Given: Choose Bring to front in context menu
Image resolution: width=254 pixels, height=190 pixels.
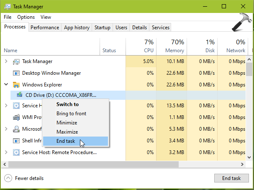Looking at the screenshot, I should 76,114.
